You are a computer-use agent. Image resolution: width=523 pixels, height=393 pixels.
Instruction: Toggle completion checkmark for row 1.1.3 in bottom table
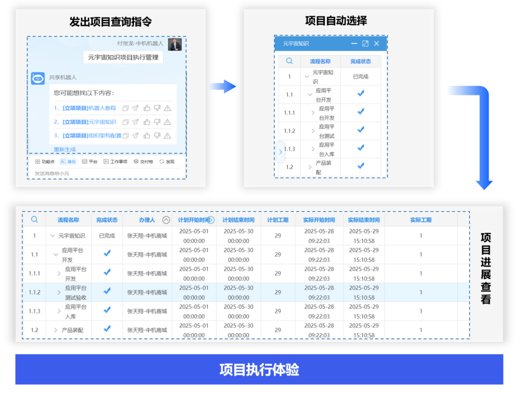(x=107, y=310)
